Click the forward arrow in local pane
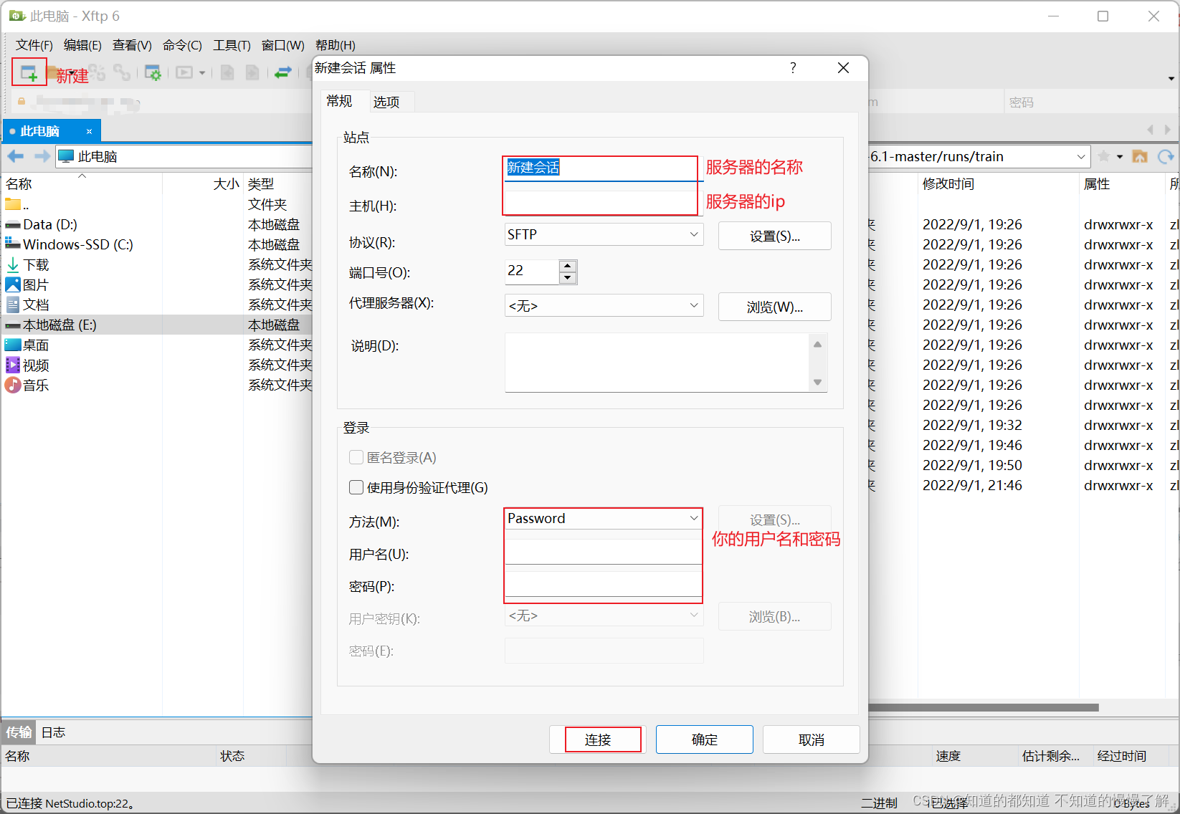The height and width of the screenshot is (814, 1180). tap(42, 156)
